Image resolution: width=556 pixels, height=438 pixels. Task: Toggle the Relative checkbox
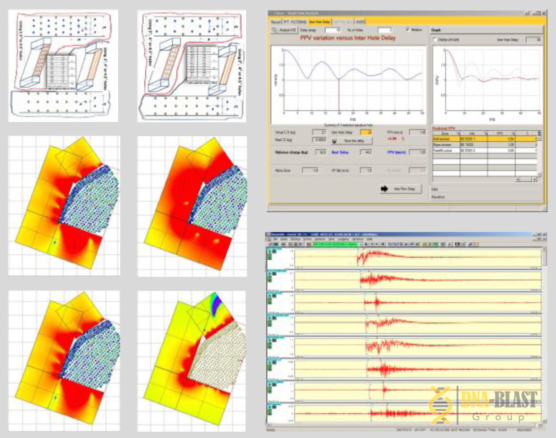[x=408, y=30]
